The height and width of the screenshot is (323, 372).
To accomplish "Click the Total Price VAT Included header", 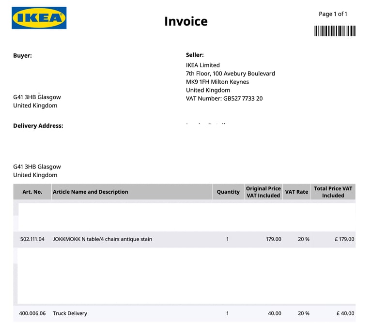I will [x=333, y=192].
